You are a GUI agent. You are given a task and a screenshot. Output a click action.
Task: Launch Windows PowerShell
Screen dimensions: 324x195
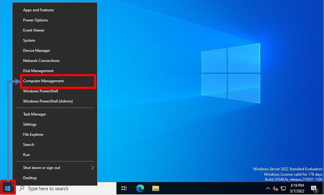click(55, 91)
